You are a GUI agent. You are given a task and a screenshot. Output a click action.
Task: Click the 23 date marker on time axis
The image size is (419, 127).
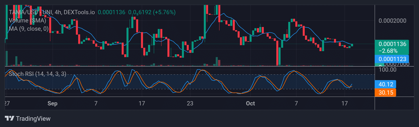point(190,104)
